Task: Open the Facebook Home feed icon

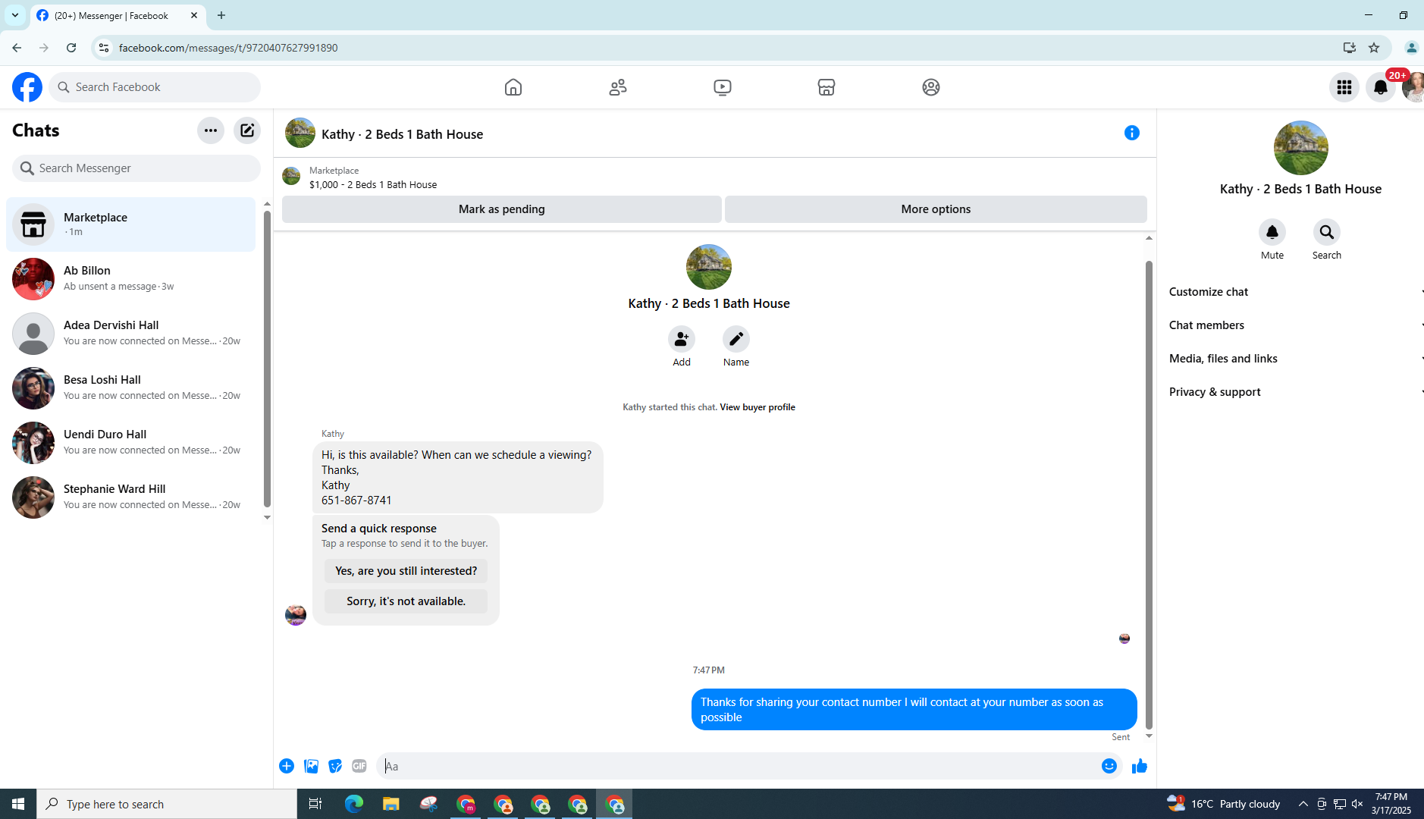Action: coord(513,87)
